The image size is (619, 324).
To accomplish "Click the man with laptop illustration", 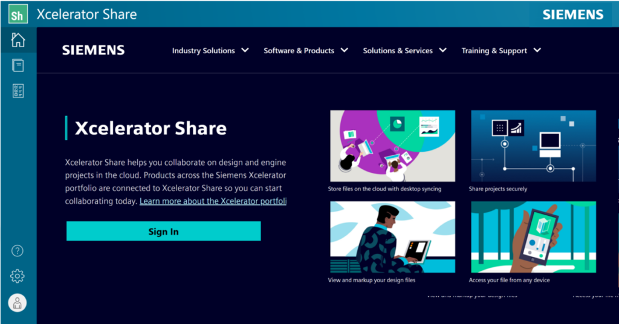I will click(392, 237).
